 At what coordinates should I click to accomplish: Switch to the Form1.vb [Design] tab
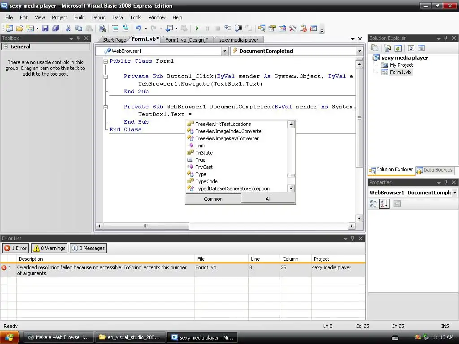coord(186,40)
